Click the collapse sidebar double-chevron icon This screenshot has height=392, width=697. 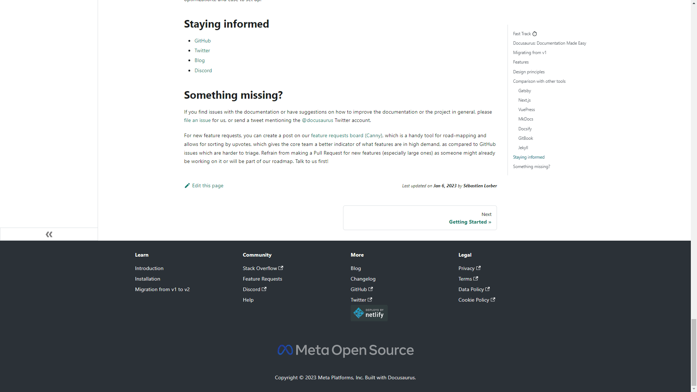point(49,234)
